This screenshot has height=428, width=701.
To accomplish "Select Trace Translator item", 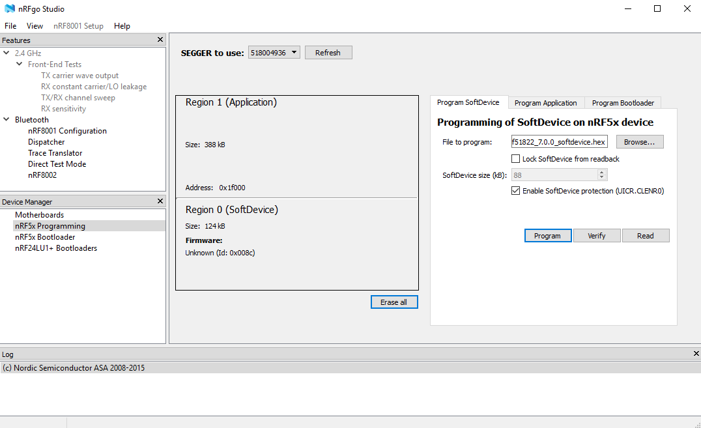I will pos(55,153).
